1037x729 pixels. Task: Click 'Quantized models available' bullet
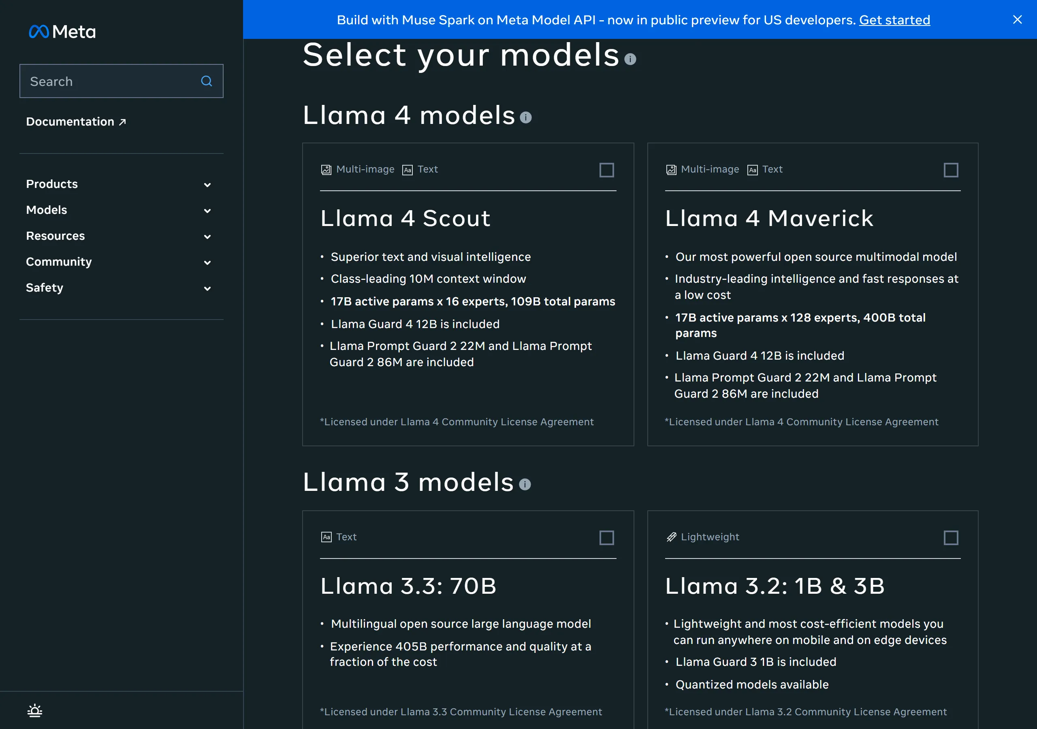click(751, 684)
